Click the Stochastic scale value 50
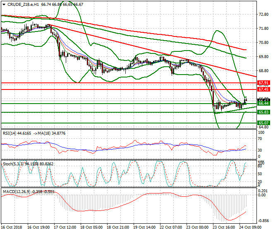Image resolution: width=273 pixels, height=232 pixels. 260,174
